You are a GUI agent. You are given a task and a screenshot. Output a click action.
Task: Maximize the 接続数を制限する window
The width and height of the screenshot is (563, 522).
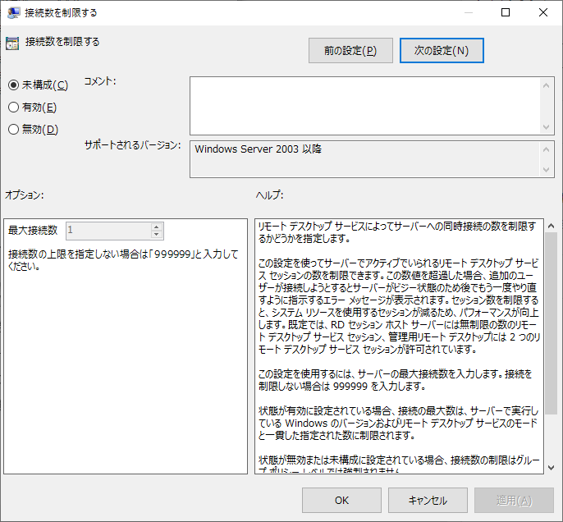tap(506, 12)
